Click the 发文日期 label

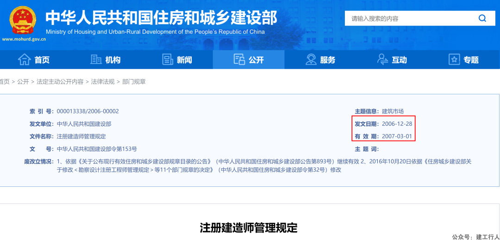[x=367, y=124]
